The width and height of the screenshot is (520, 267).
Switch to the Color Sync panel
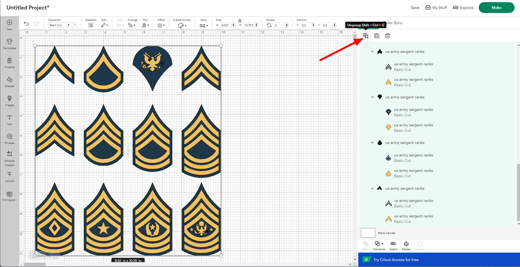coord(393,23)
